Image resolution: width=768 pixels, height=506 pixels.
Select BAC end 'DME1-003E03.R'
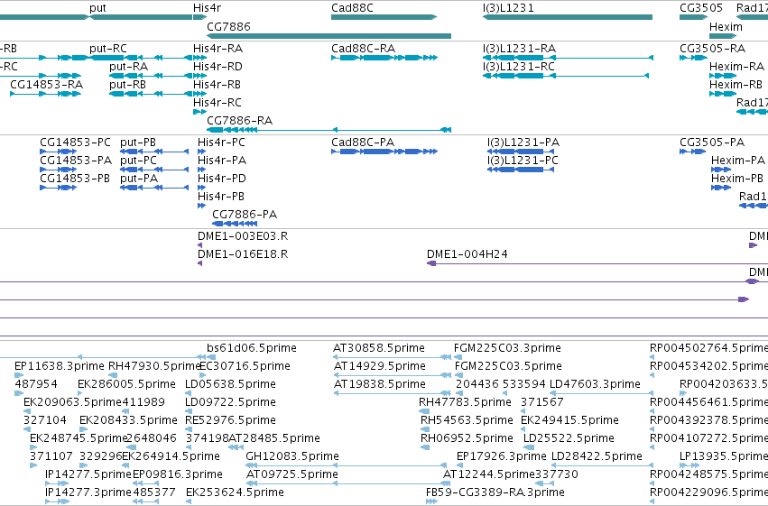[243, 236]
